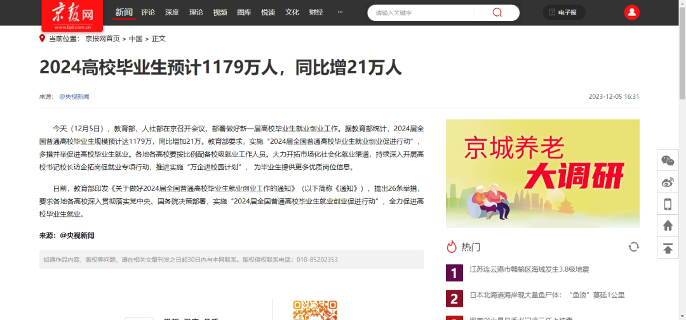Share article via WeChat icon
686x320 pixels.
tap(668, 160)
